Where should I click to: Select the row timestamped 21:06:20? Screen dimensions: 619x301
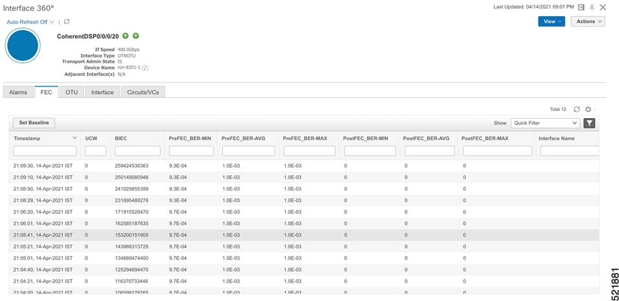pyautogui.click(x=304, y=212)
